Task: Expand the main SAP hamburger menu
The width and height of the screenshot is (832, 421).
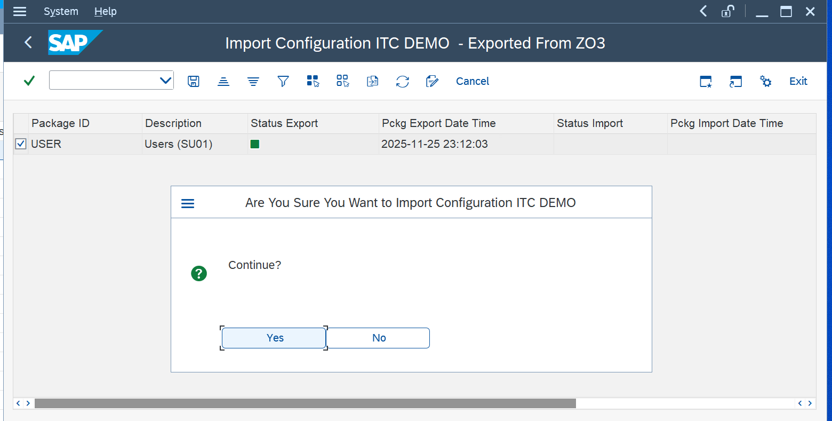Action: pos(20,11)
